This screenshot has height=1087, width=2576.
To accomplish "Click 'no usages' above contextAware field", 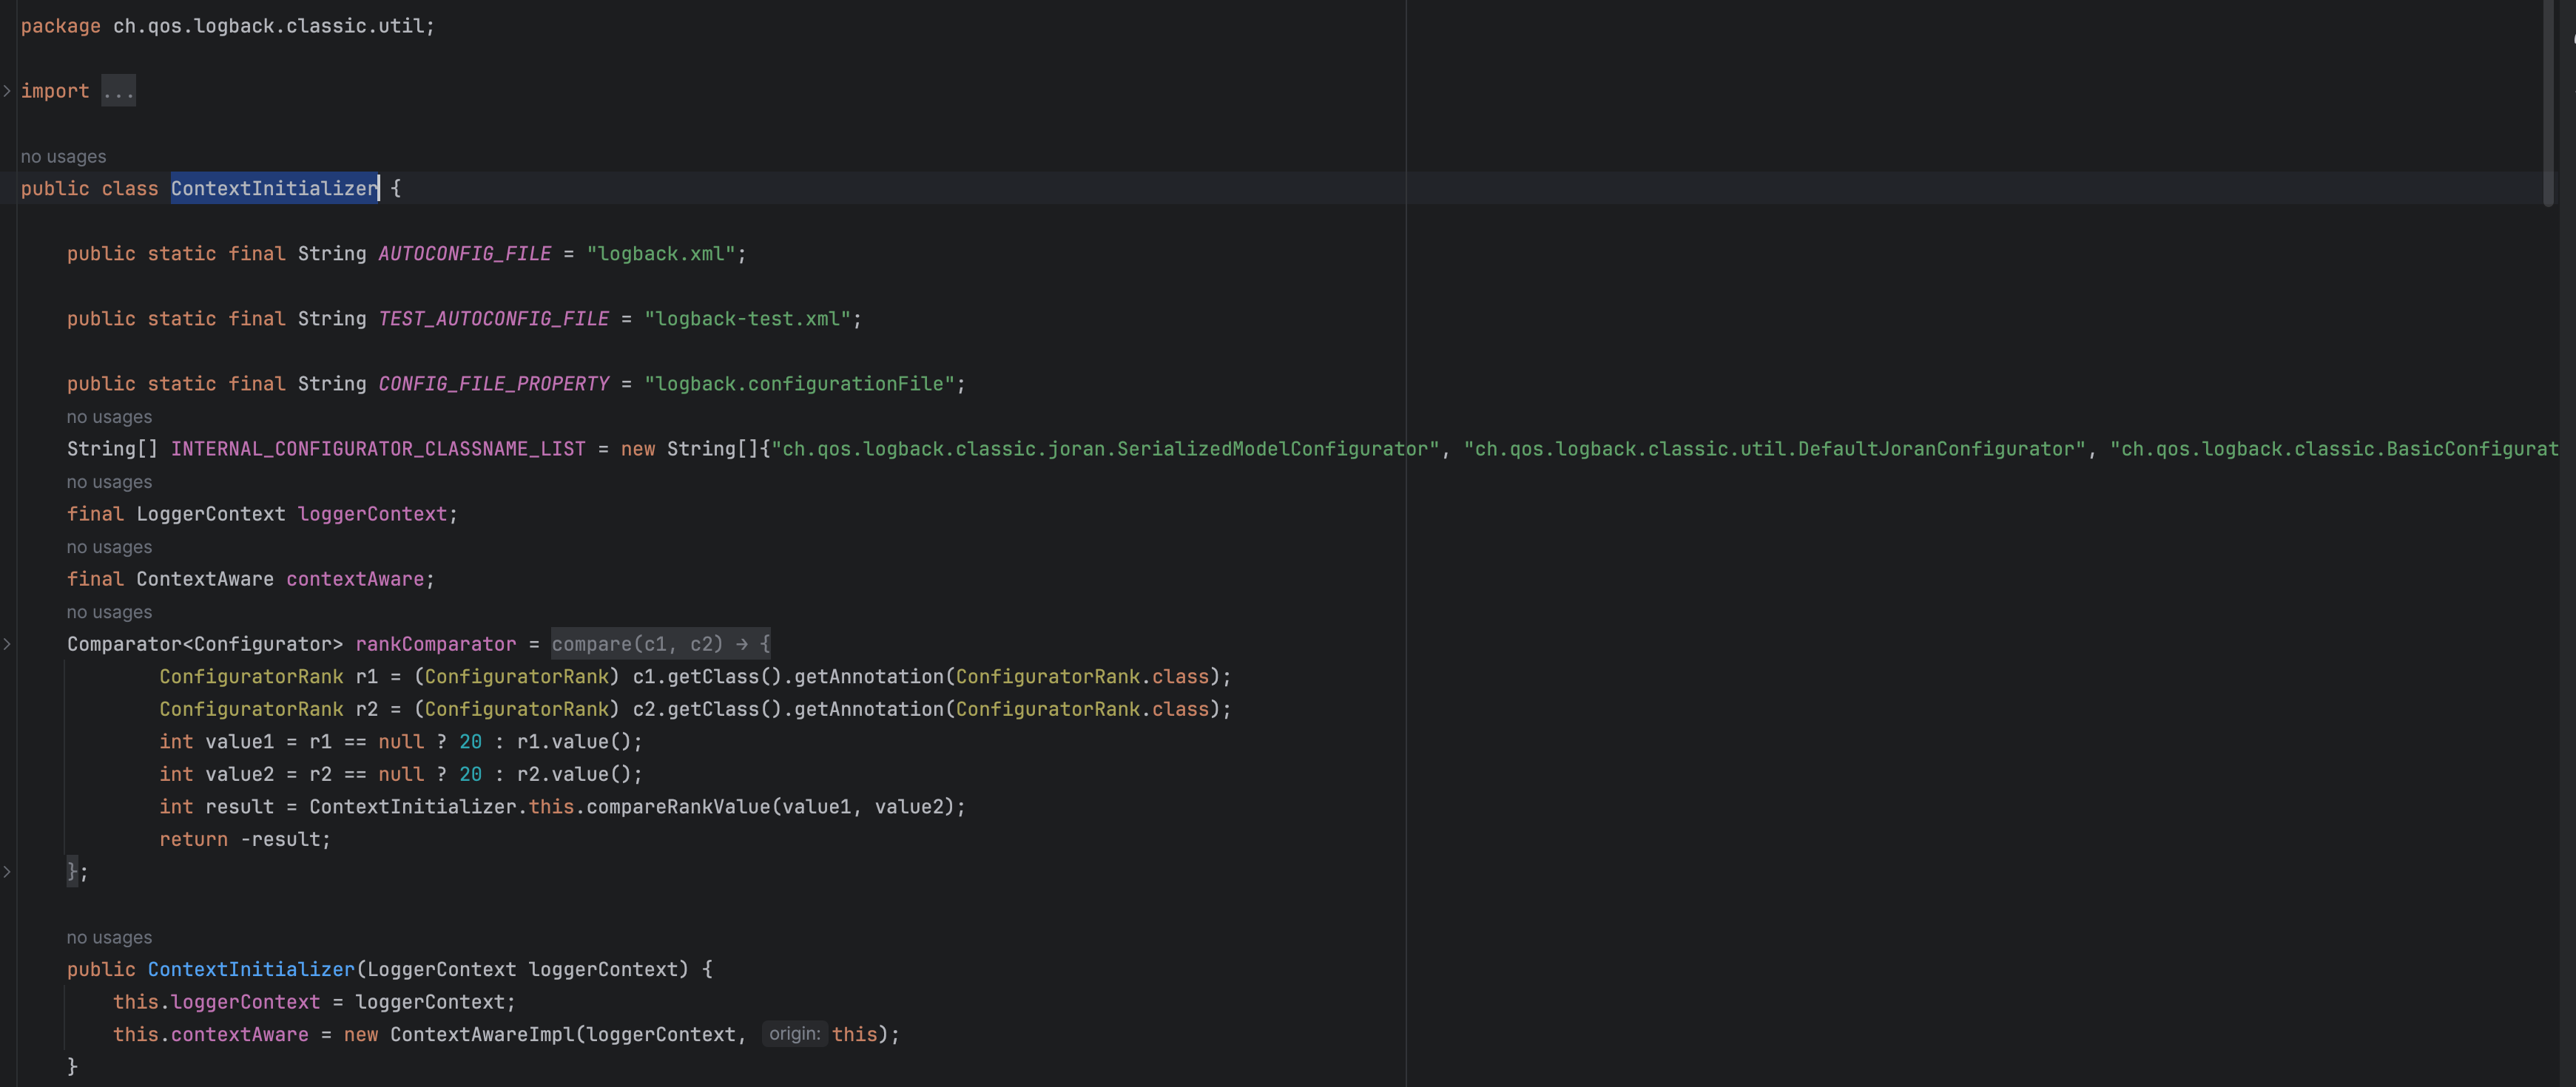I will coord(109,547).
